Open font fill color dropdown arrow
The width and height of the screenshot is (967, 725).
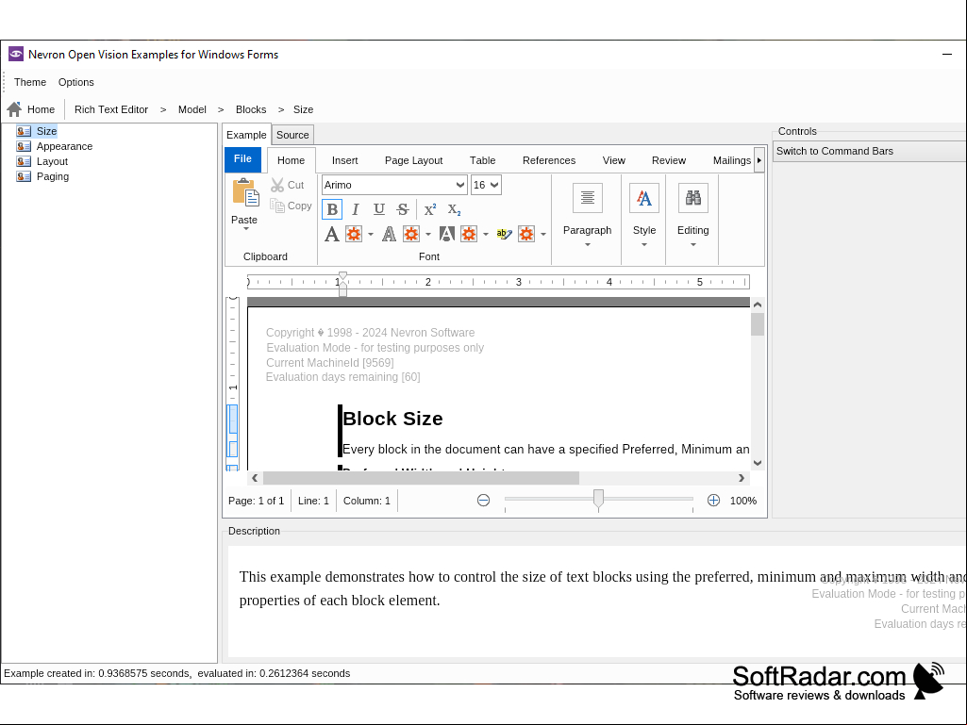pos(371,235)
